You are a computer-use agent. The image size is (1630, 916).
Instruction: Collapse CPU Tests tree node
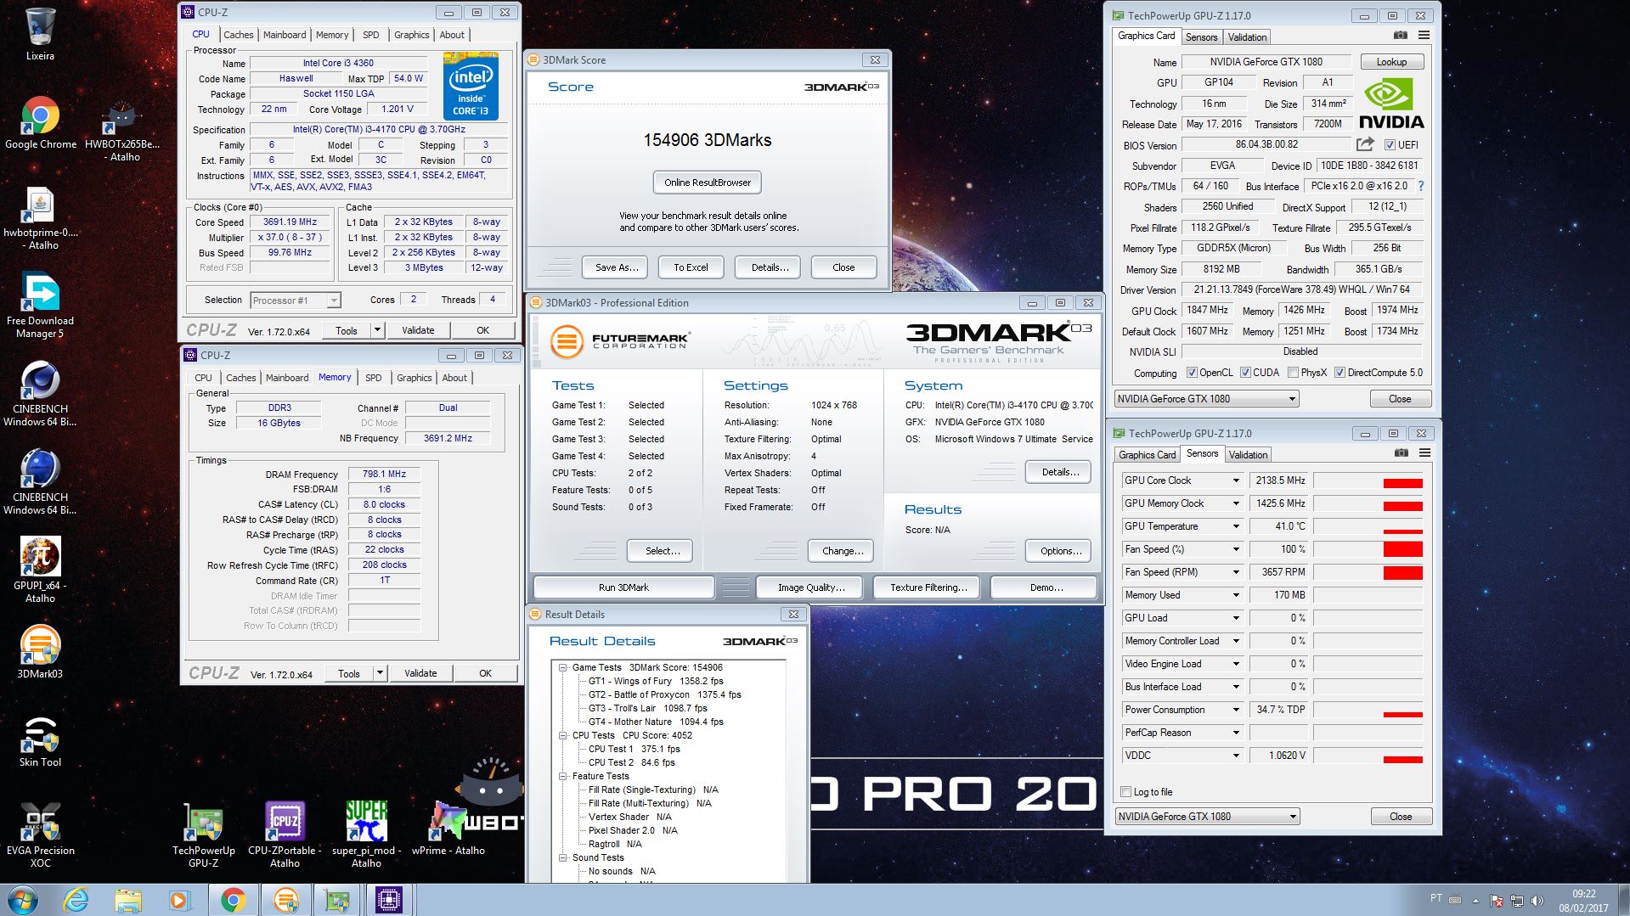[x=562, y=736]
